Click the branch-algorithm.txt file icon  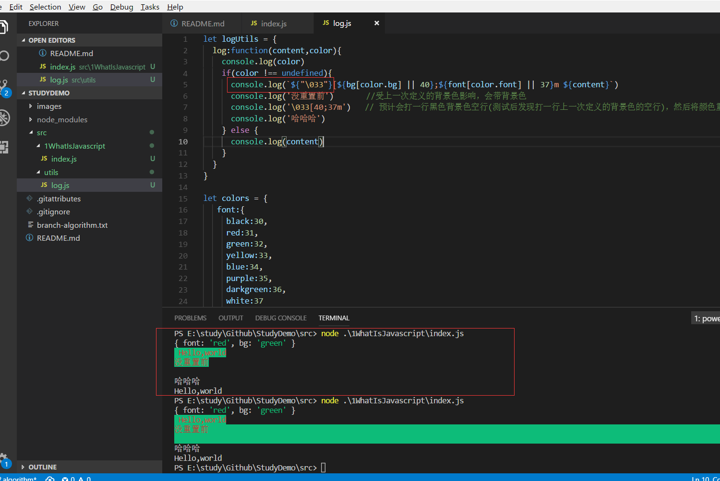30,224
